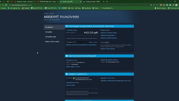Open the first 'Xiaomi Mi TV 4A' bookmark
The image size is (179, 101).
pos(37,8)
